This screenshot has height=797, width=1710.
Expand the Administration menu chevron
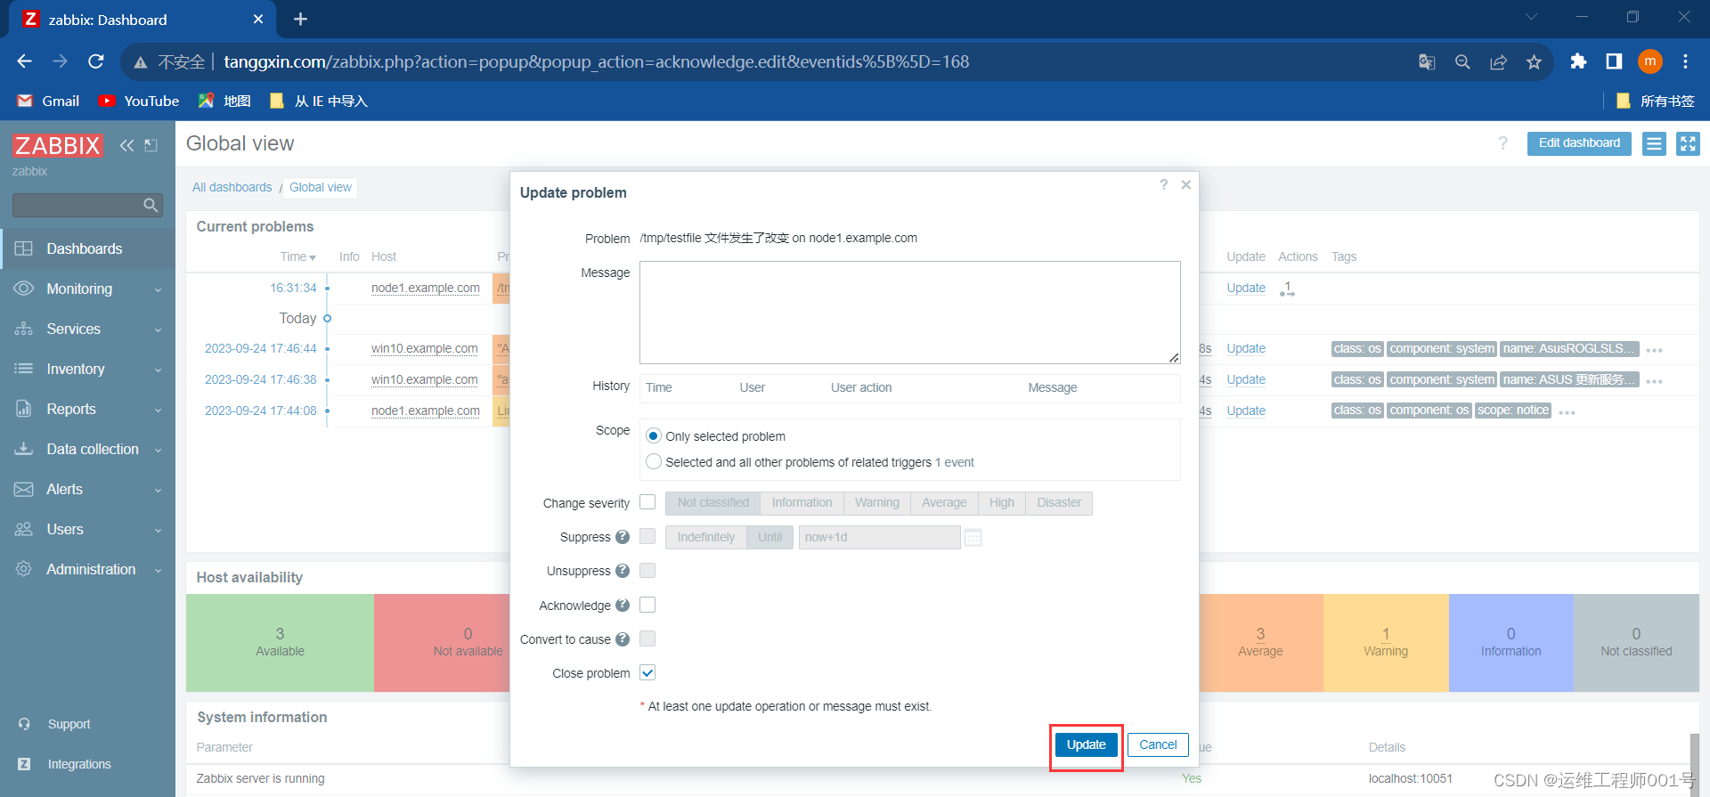tap(159, 570)
